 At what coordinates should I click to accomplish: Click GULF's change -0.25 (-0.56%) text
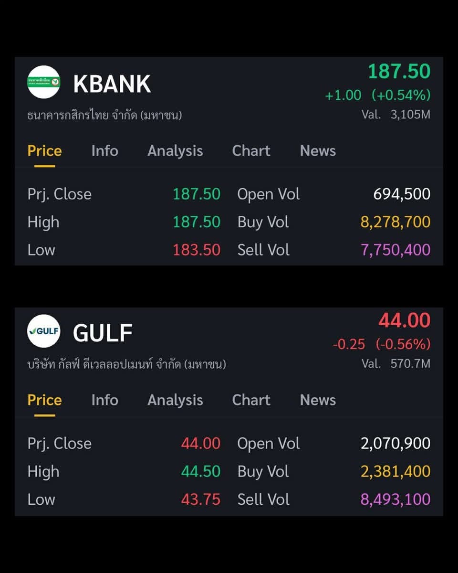click(382, 344)
